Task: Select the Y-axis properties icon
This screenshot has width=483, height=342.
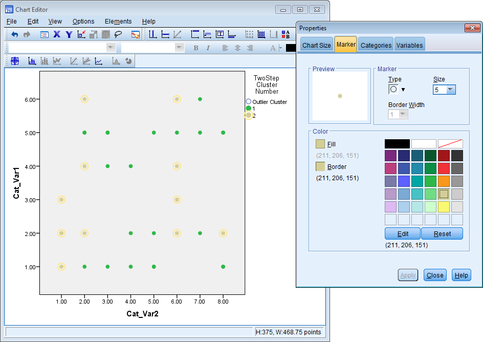Action: [68, 34]
